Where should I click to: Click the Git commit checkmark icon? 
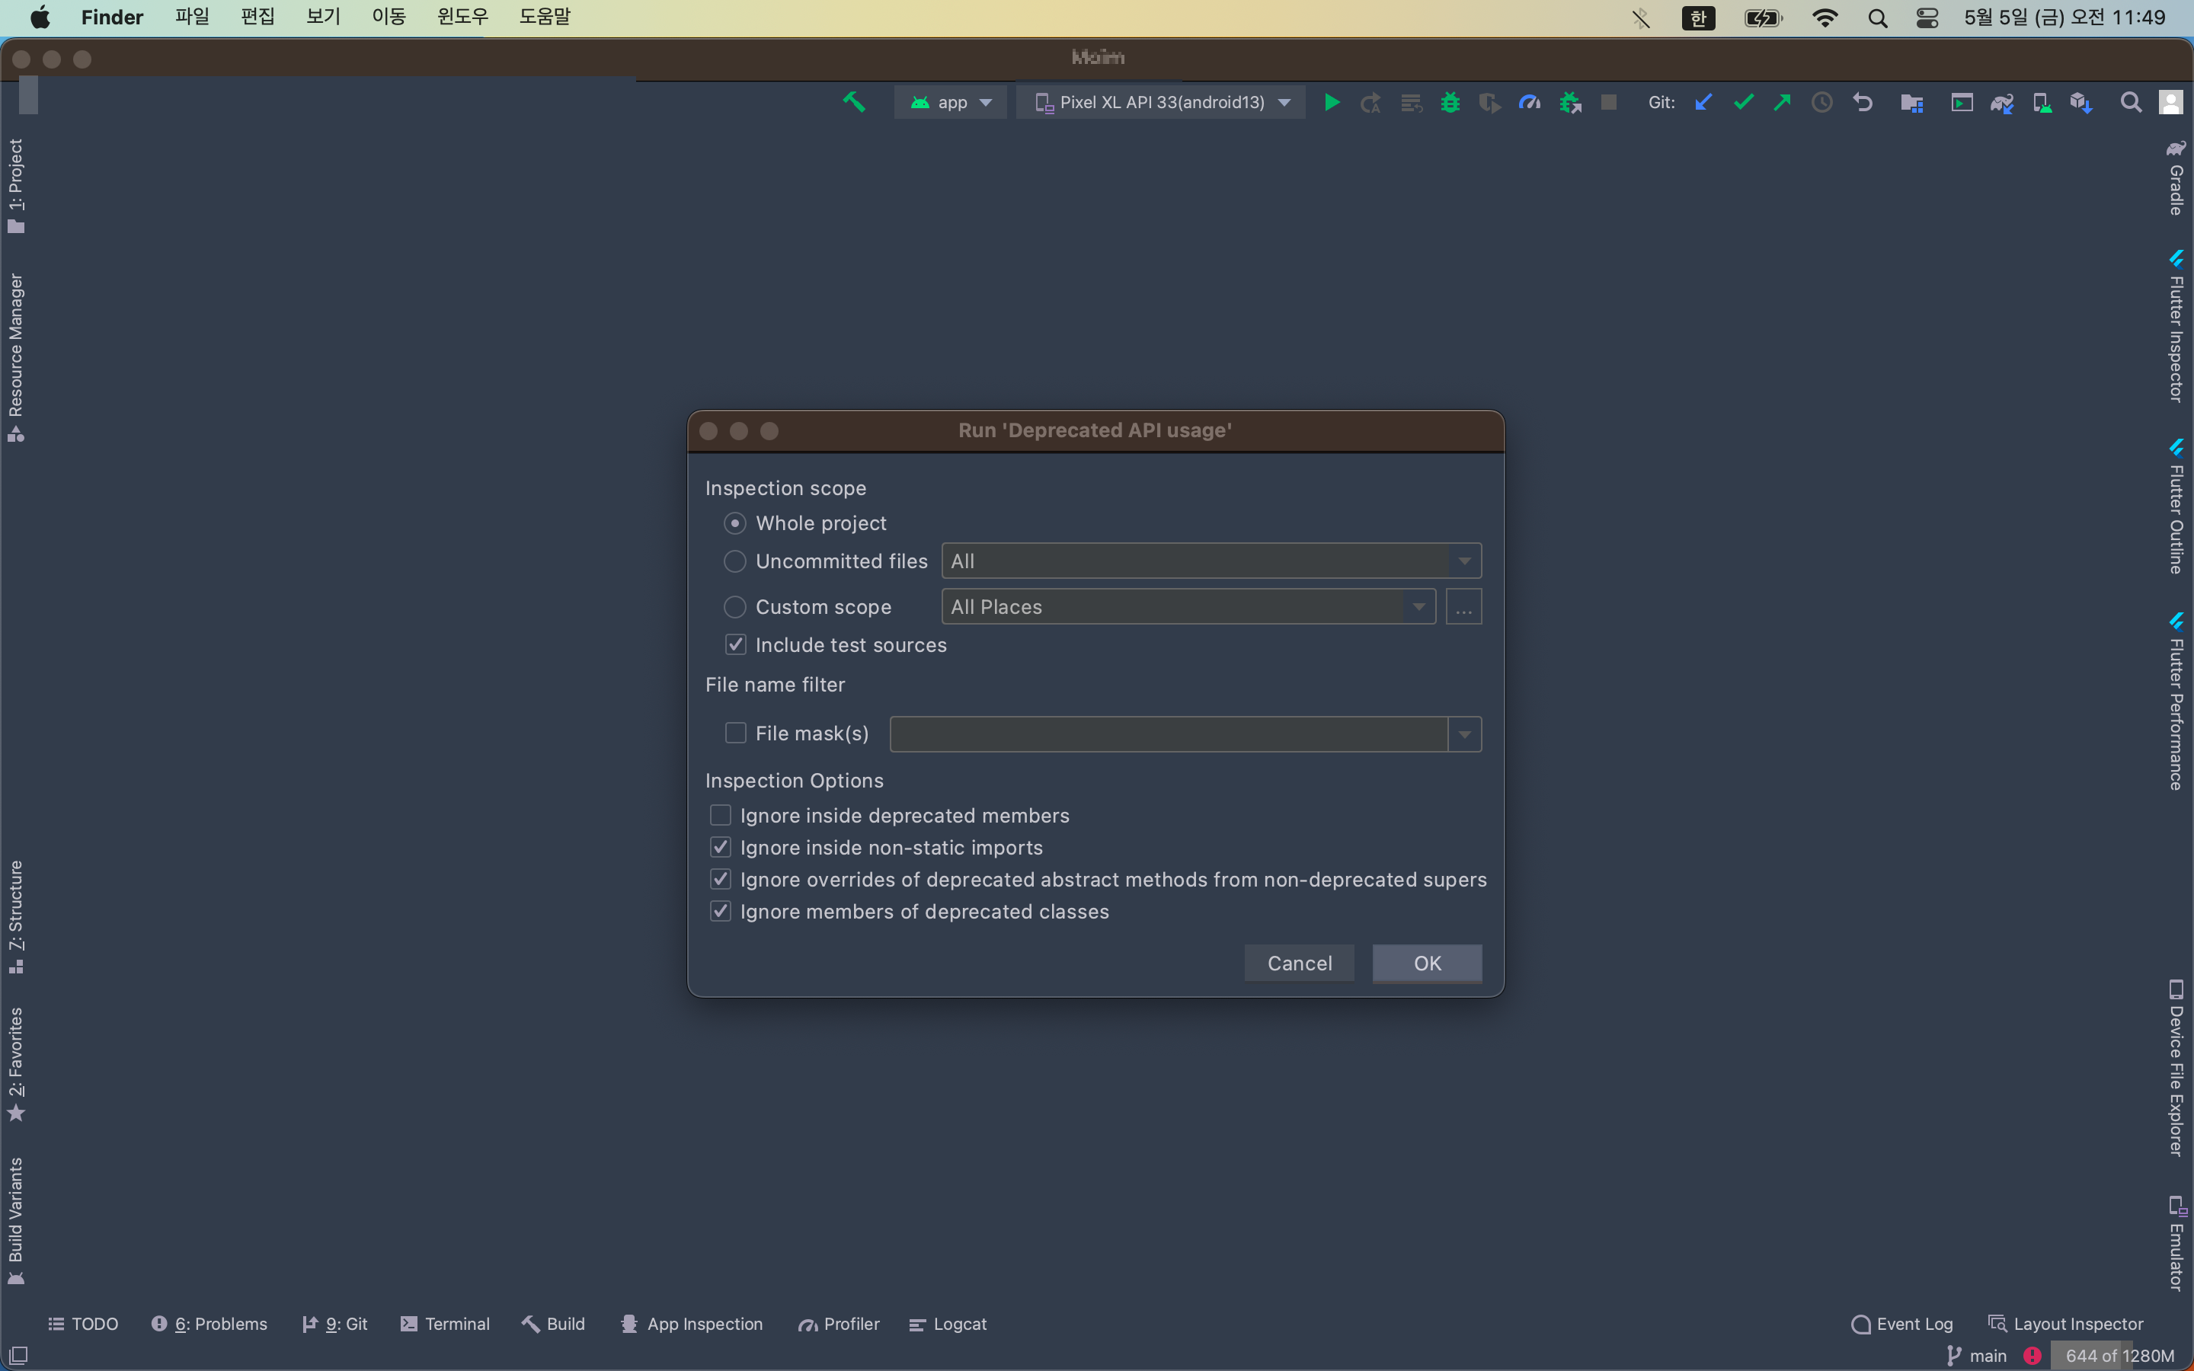click(x=1742, y=103)
